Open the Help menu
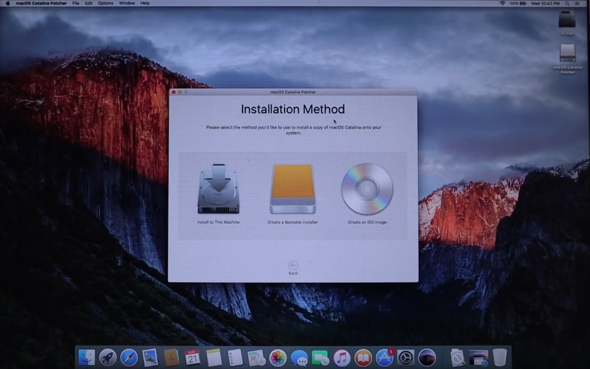Screen dimensions: 590x369 tap(145, 3)
